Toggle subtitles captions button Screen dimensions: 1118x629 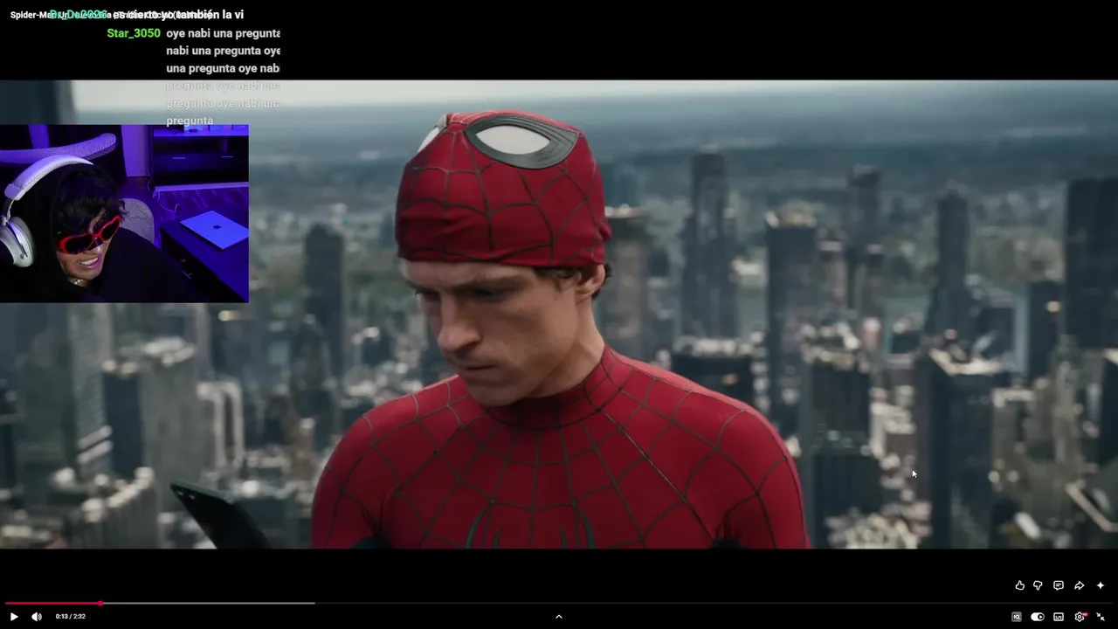[1059, 617]
